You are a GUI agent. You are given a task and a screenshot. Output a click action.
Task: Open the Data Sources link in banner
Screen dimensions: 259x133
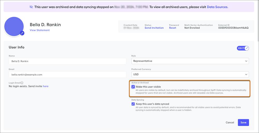click(x=217, y=7)
